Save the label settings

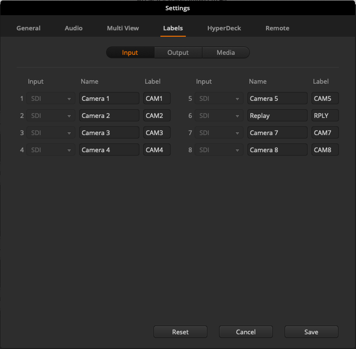311,332
